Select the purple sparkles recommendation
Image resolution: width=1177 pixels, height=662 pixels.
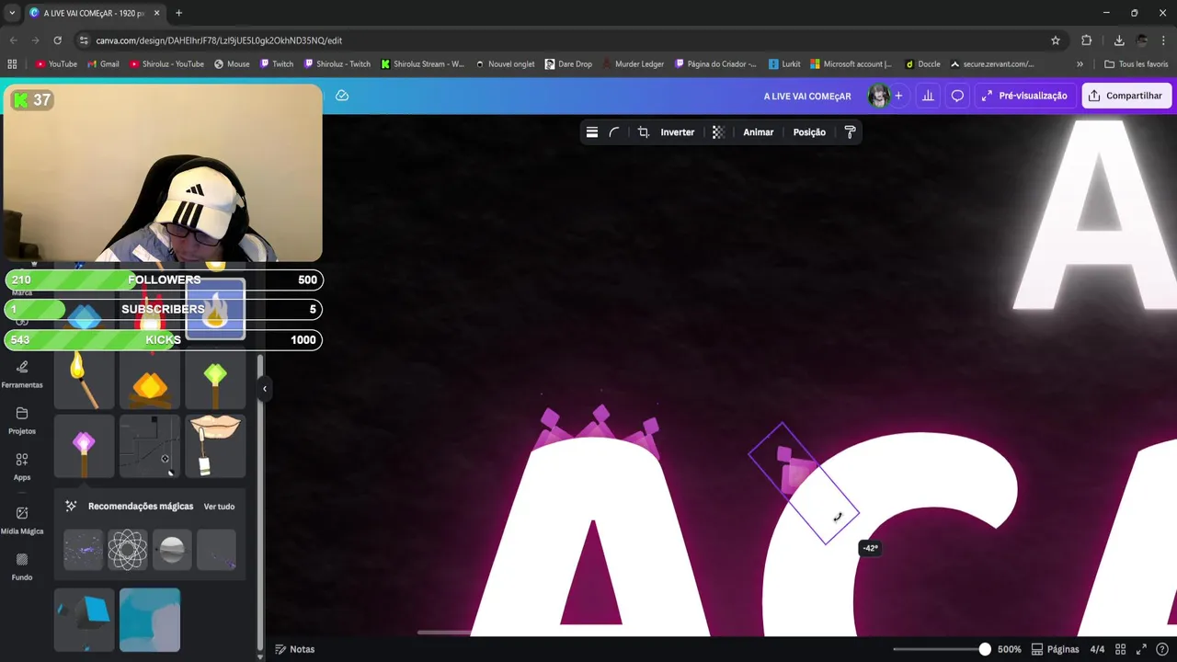[84, 550]
